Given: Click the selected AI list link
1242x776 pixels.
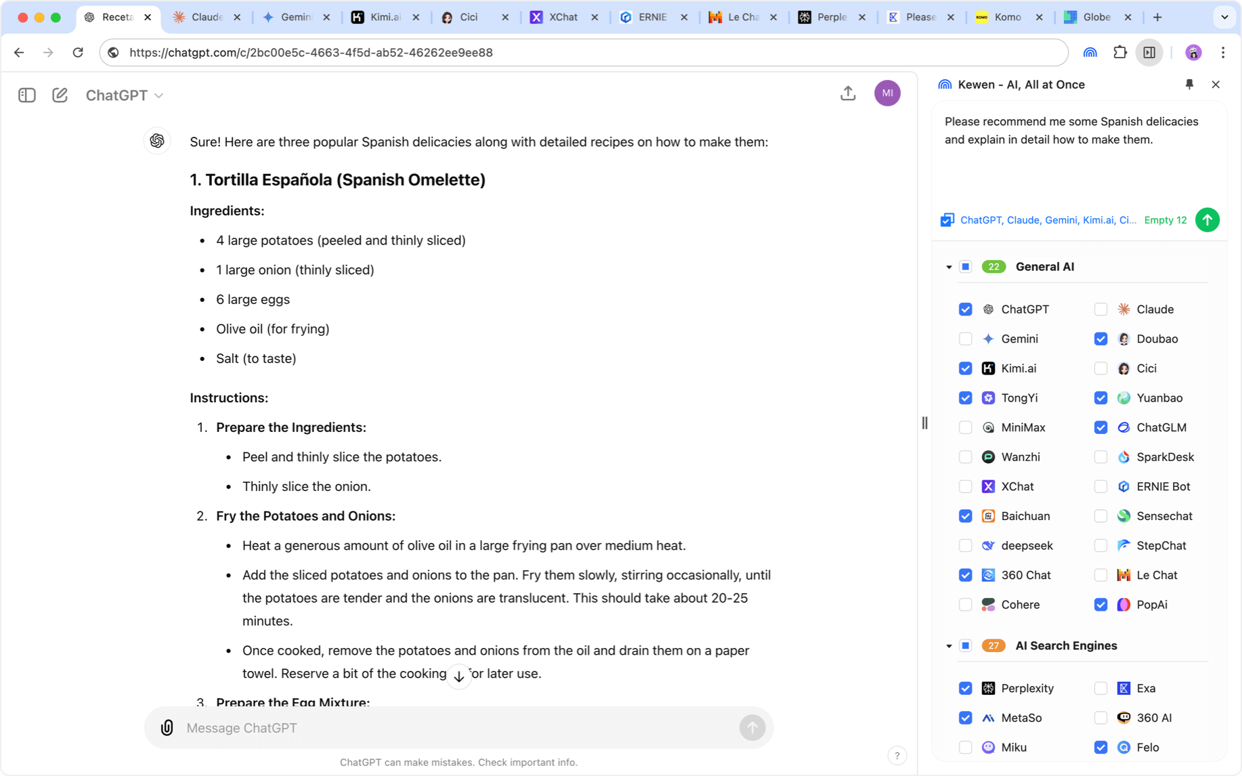Looking at the screenshot, I should coord(1048,220).
